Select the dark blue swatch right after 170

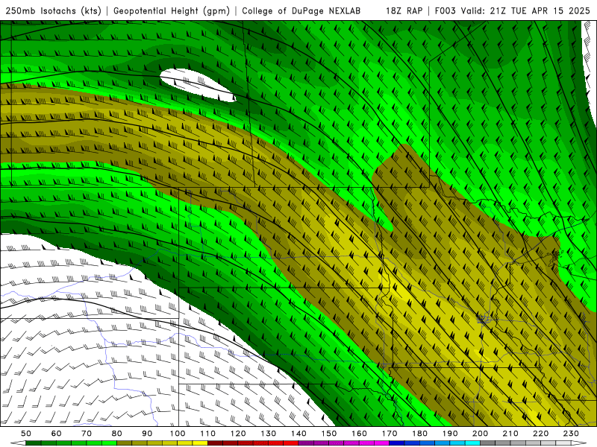pos(397,443)
